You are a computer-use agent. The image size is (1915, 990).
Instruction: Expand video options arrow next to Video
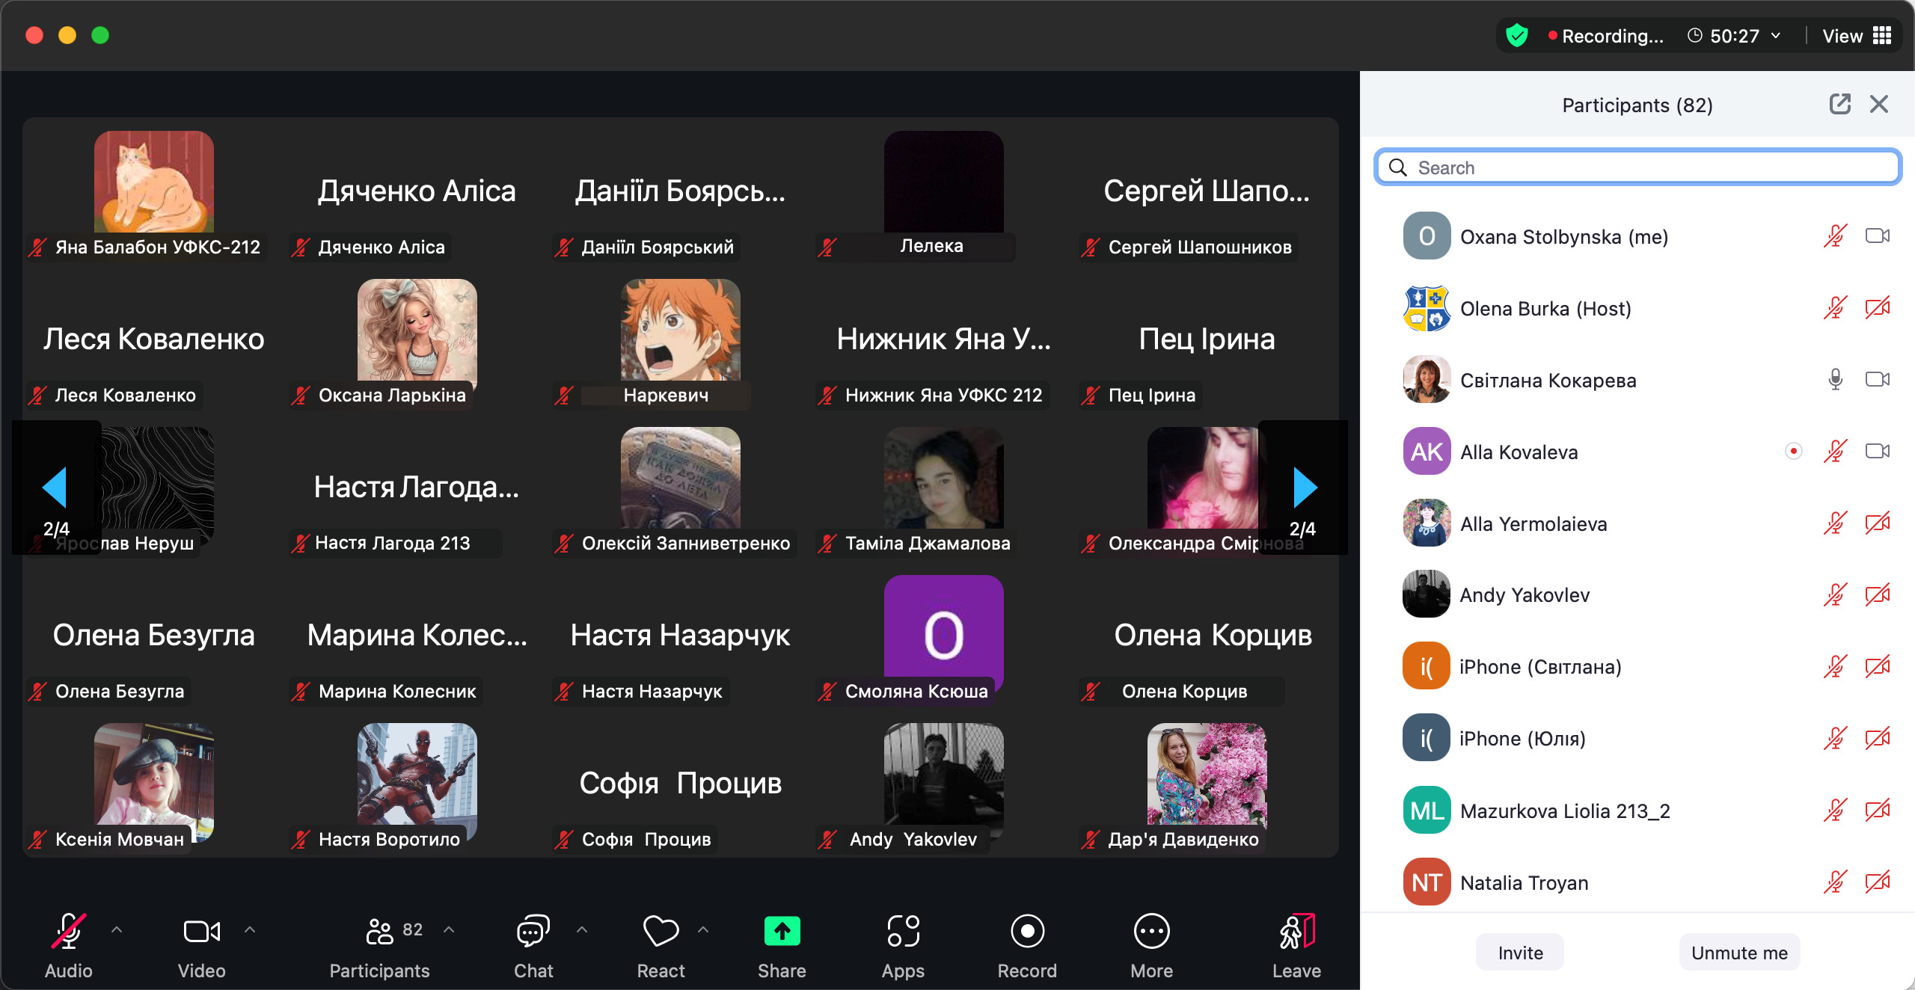click(250, 929)
